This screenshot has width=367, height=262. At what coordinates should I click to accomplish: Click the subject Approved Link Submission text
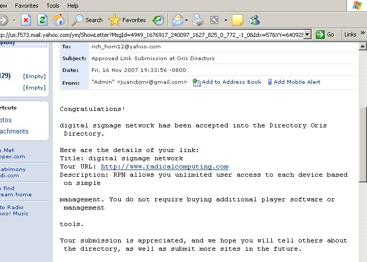tap(153, 58)
